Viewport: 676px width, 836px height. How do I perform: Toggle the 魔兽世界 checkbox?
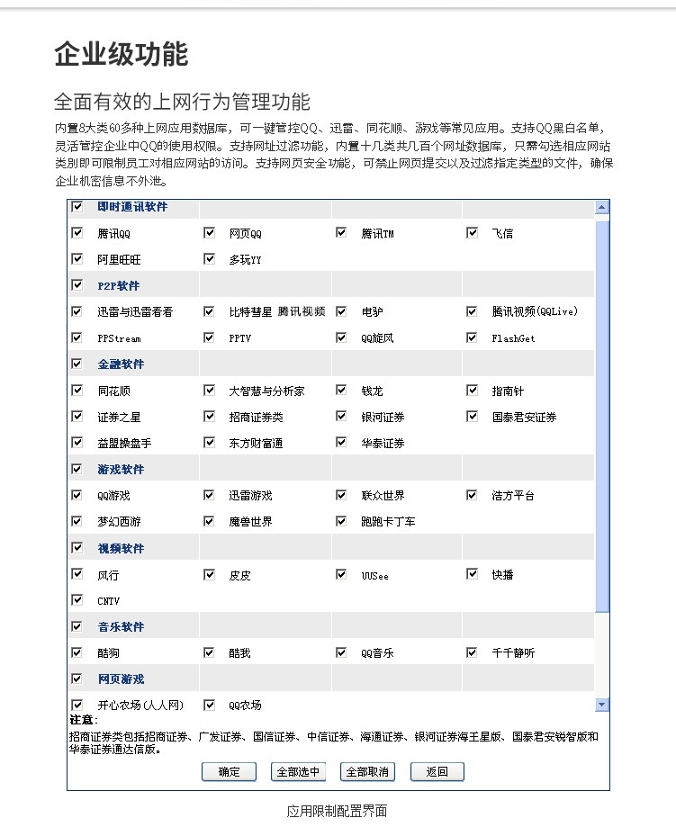(209, 521)
